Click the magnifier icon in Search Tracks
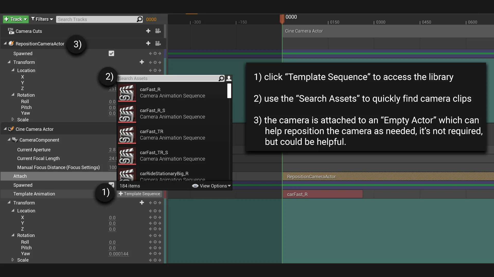Image resolution: width=494 pixels, height=277 pixels. tap(139, 19)
